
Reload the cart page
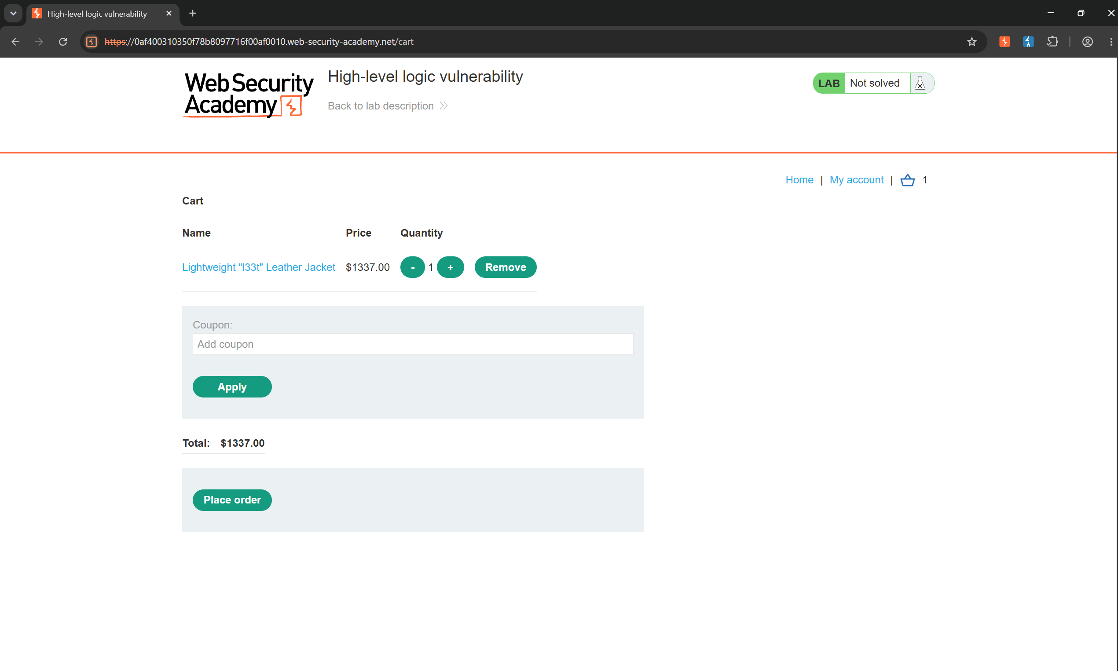click(x=63, y=42)
